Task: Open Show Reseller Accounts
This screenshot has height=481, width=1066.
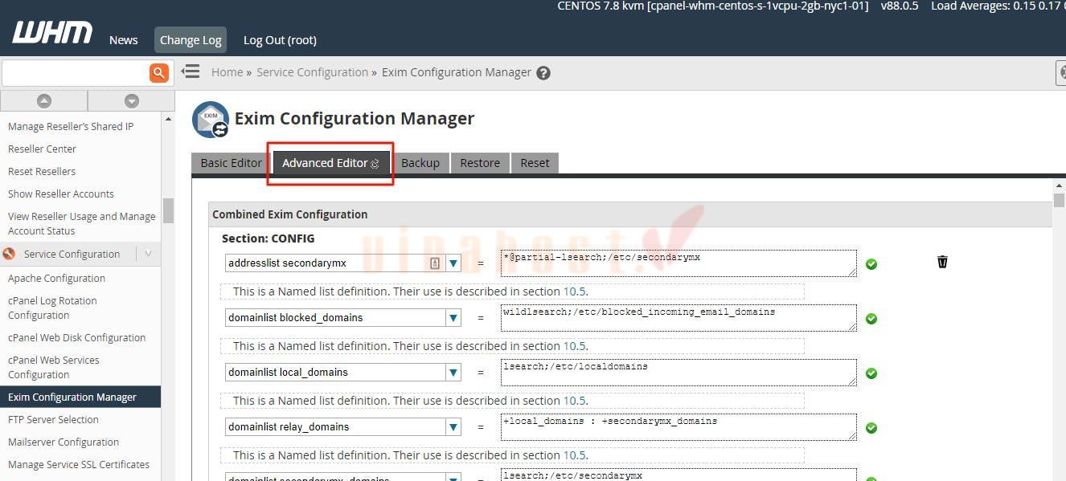Action: [x=61, y=194]
